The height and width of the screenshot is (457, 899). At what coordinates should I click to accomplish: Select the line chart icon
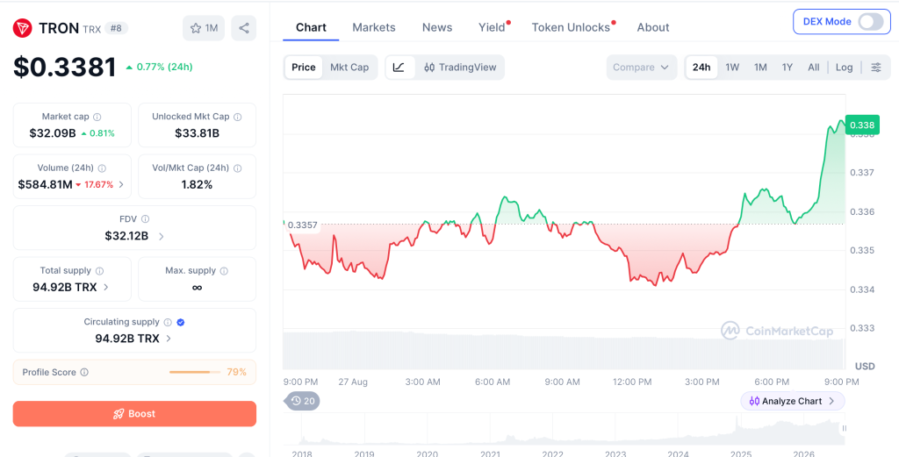point(399,67)
